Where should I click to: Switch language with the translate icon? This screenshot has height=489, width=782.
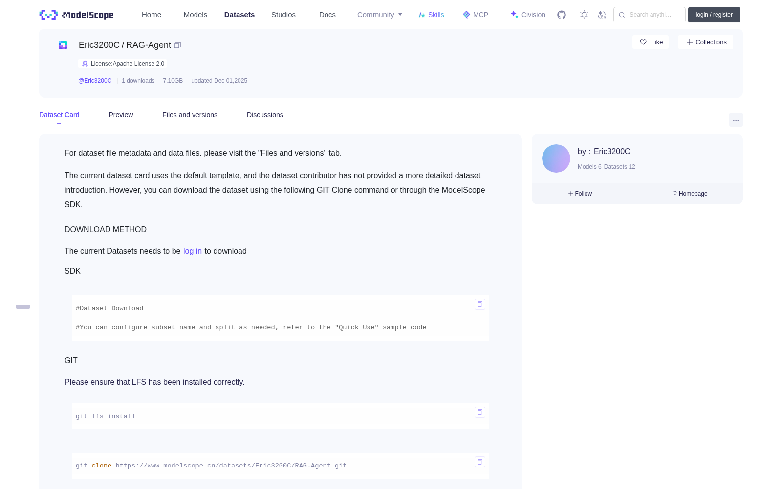pyautogui.click(x=602, y=15)
